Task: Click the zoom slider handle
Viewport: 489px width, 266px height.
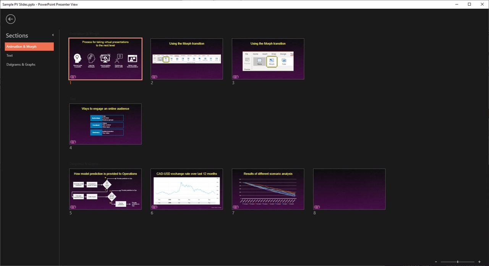Action: [458, 262]
